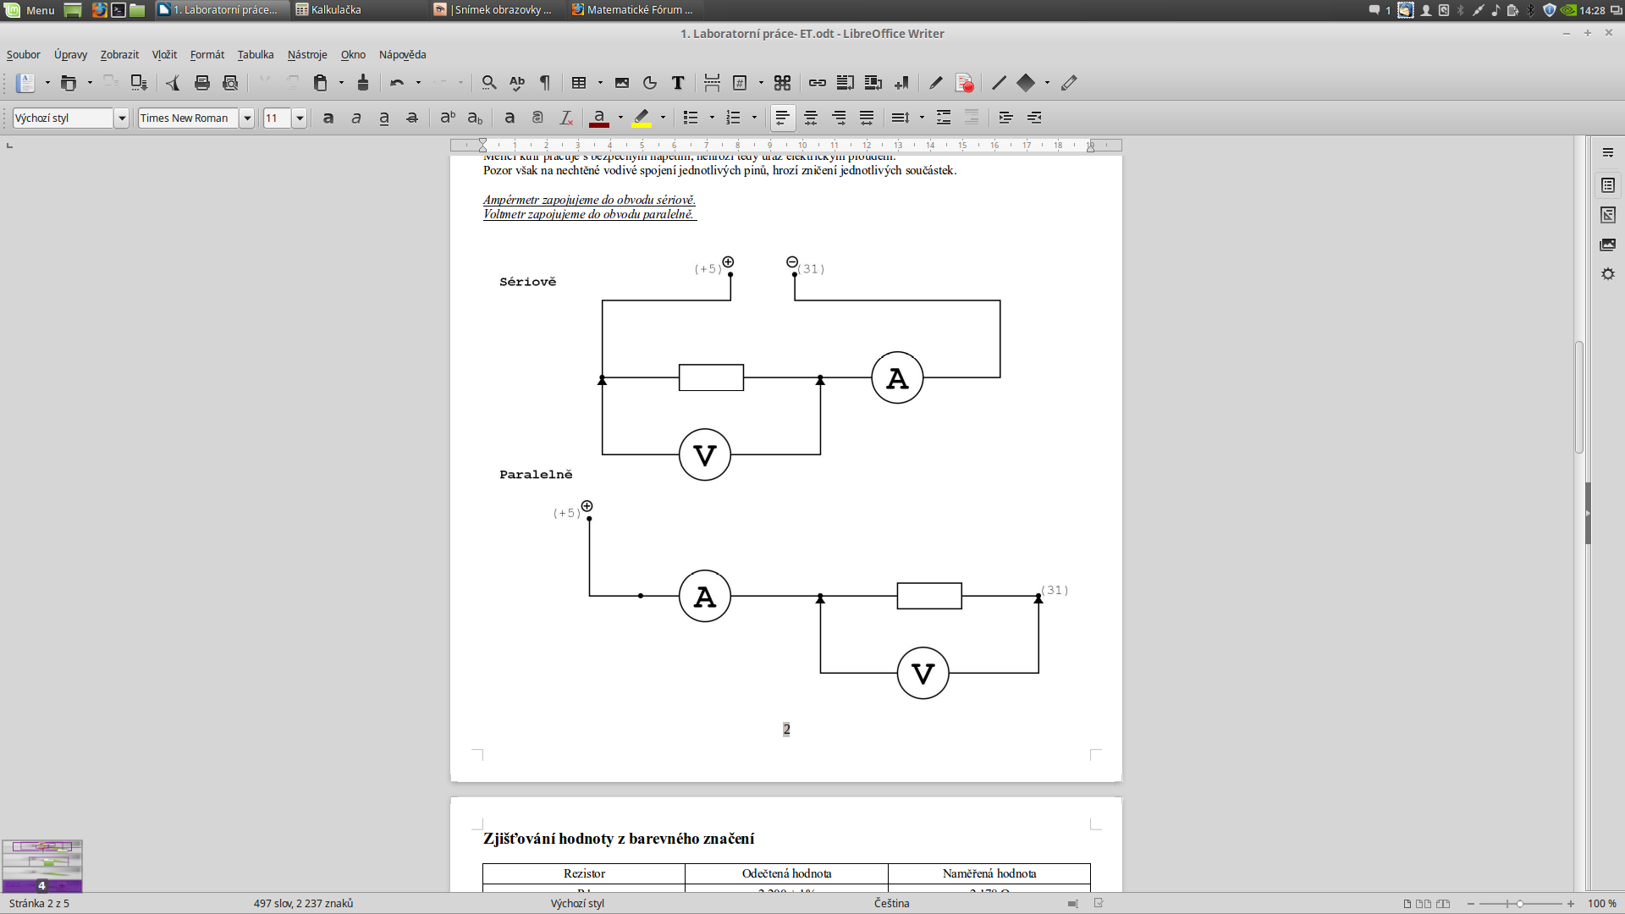Toggle bold text formatting
The width and height of the screenshot is (1625, 914).
(328, 118)
